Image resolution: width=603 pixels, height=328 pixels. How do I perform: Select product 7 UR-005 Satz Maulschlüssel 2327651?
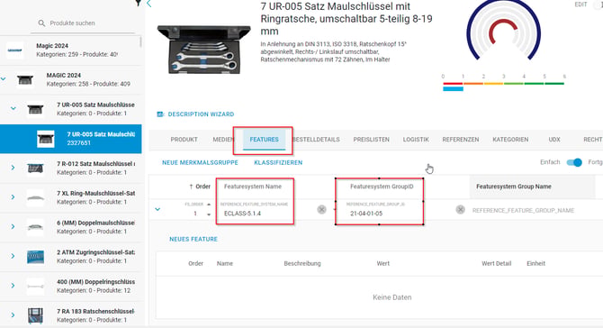click(71, 139)
